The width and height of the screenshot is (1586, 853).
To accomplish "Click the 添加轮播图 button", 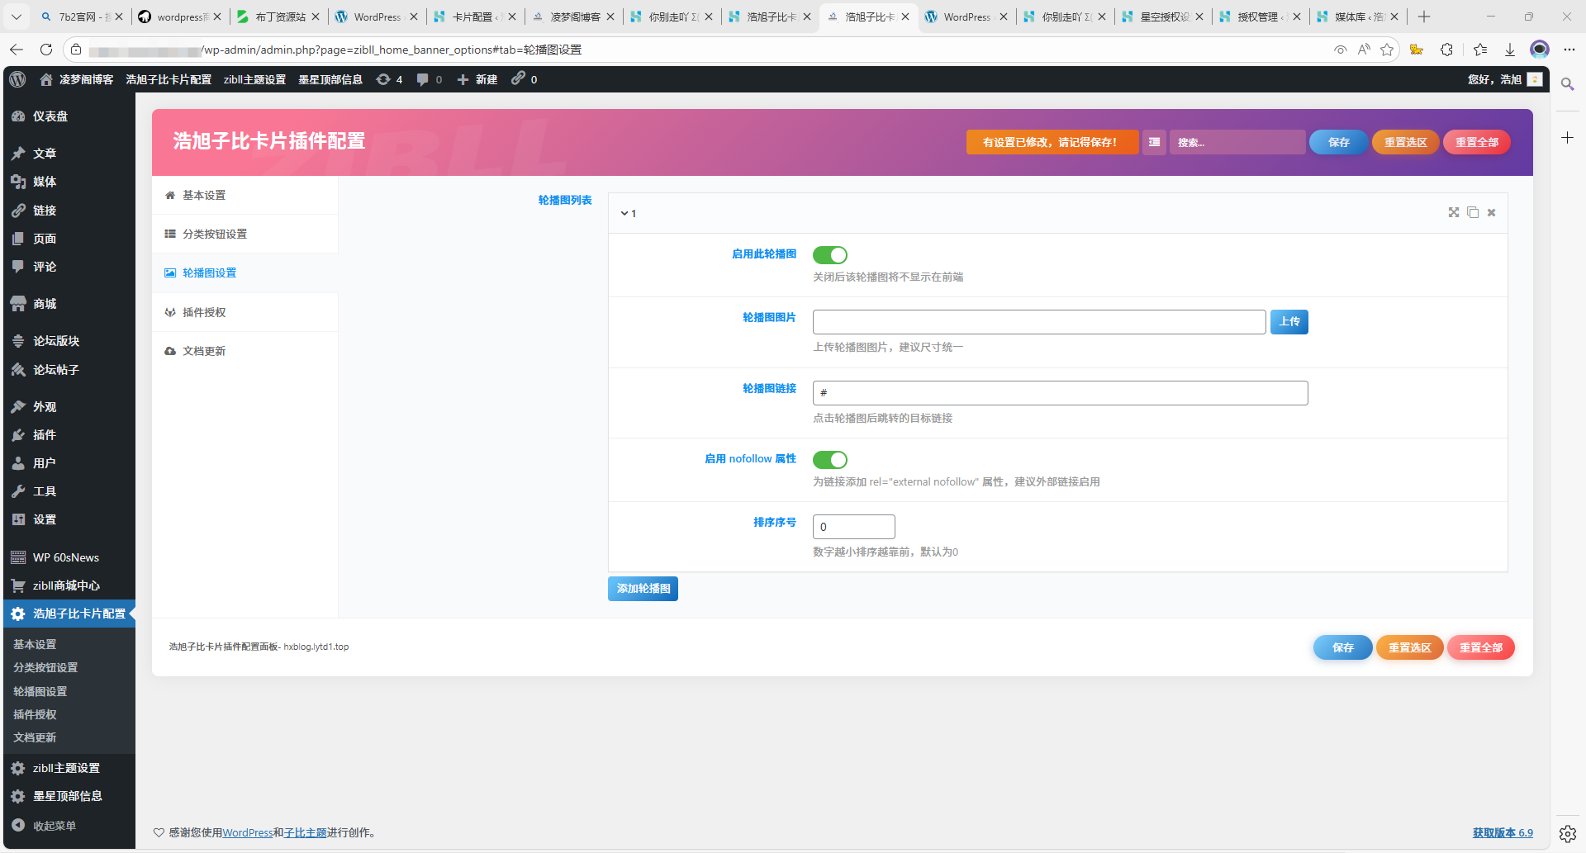I will (643, 589).
